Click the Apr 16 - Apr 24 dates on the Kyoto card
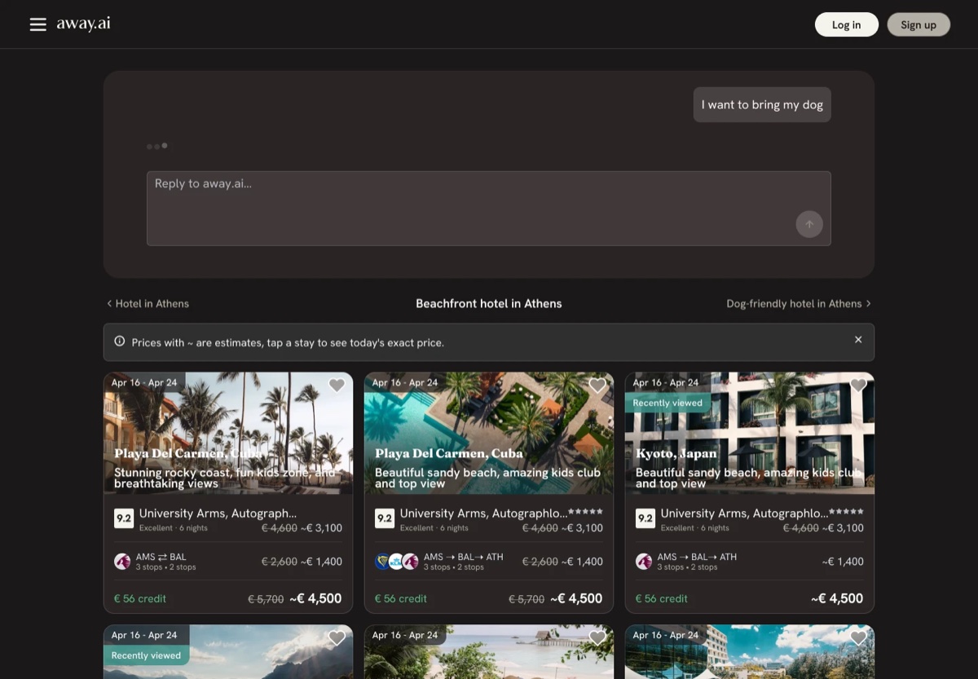Screen dimensions: 978x679 point(666,382)
